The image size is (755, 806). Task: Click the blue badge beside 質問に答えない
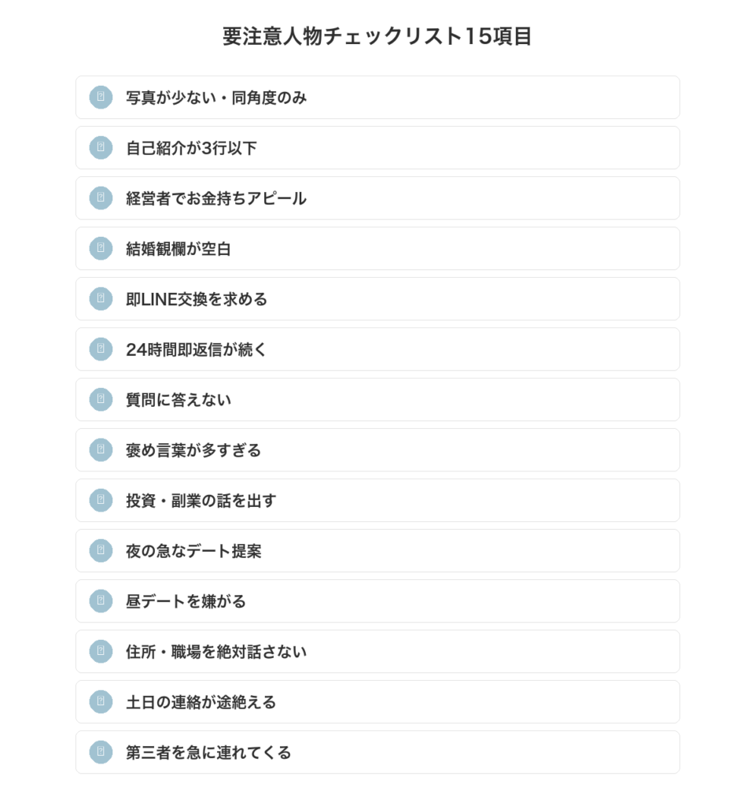tap(101, 400)
